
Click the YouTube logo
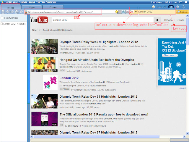pyautogui.click(x=39, y=20)
